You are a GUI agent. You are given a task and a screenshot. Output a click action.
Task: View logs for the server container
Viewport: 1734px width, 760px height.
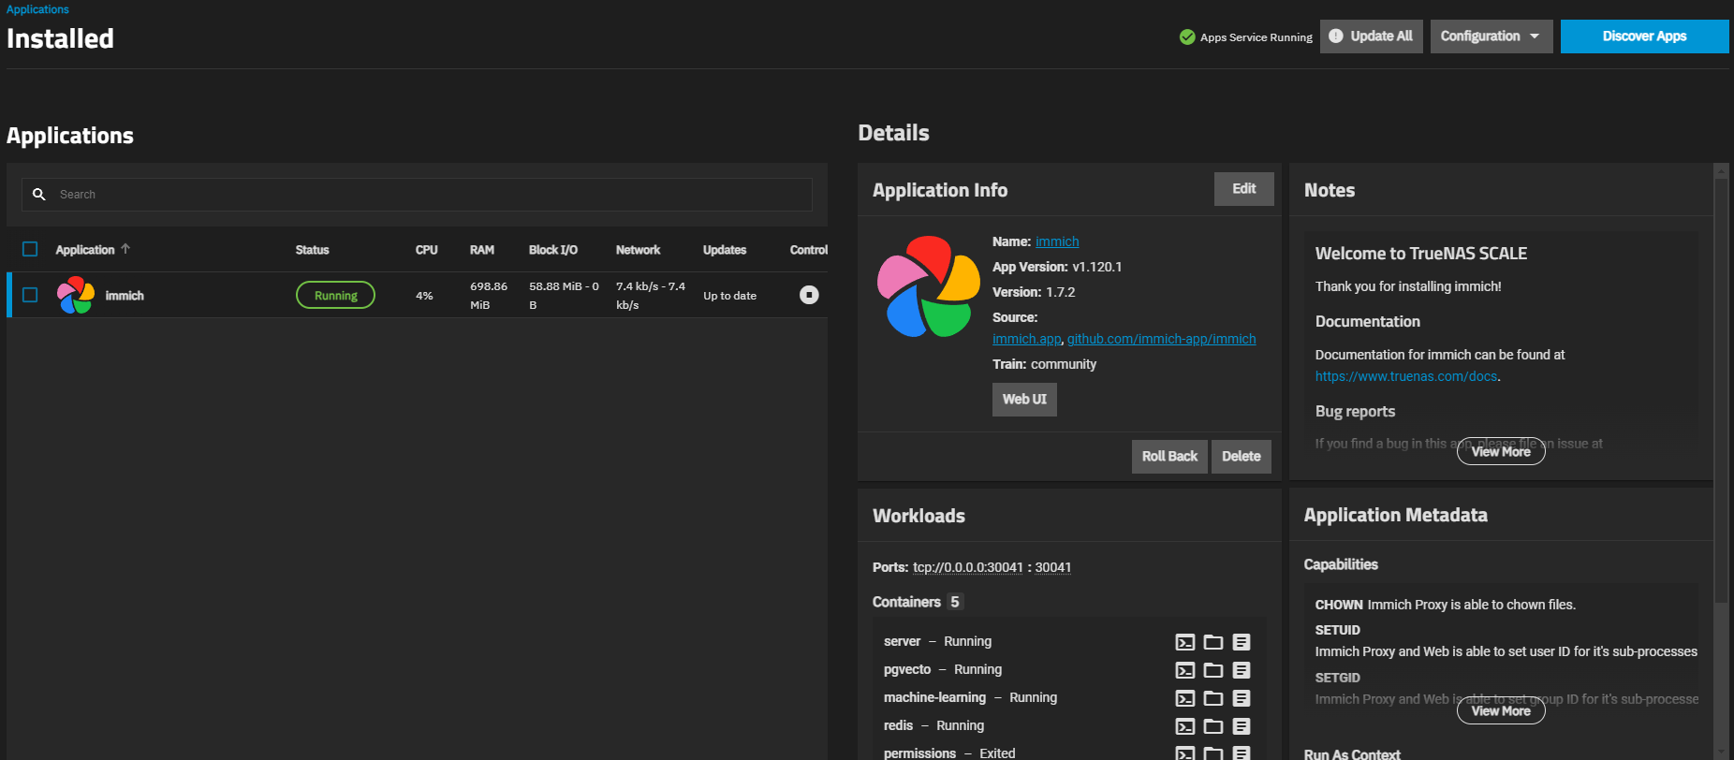pyautogui.click(x=1241, y=642)
